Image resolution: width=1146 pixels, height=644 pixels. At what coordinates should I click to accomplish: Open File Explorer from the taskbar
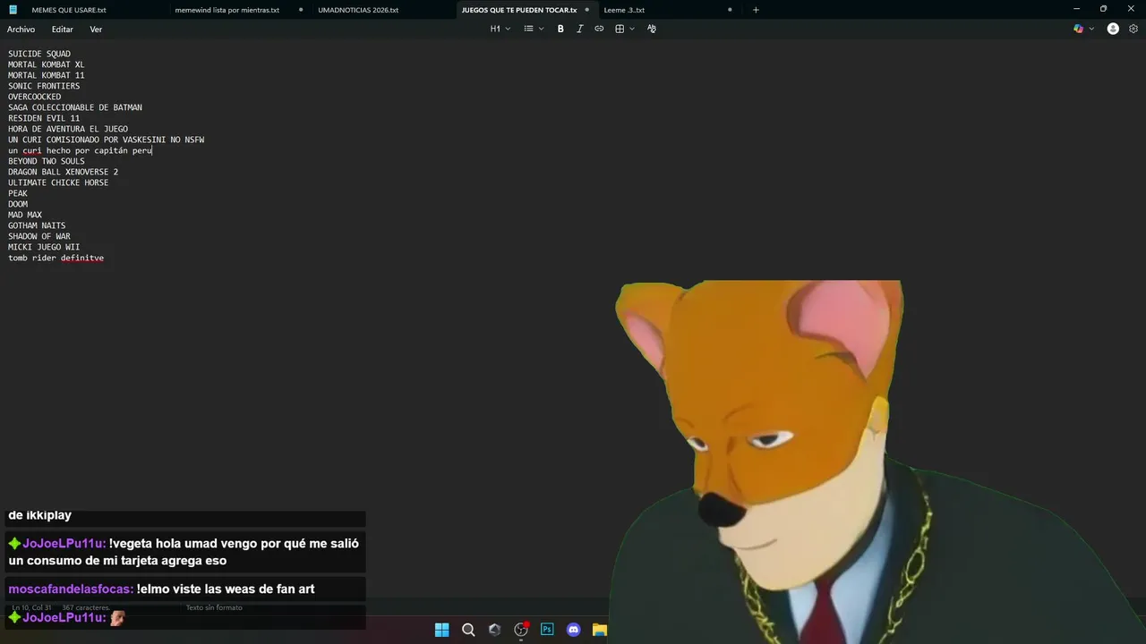coord(600,630)
